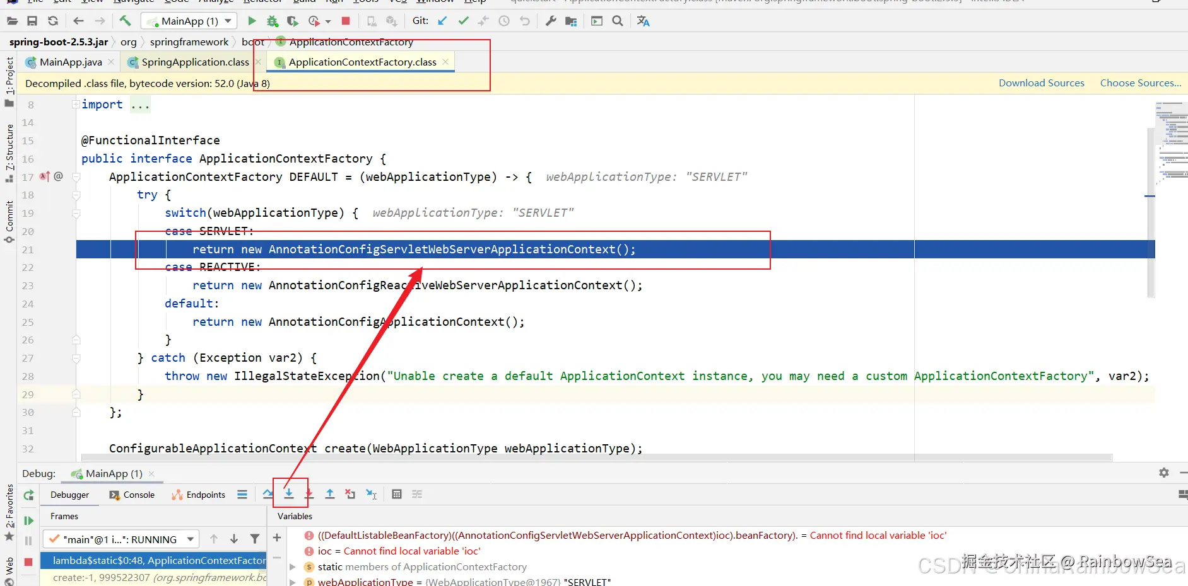Select the create:-1 stack frame row
This screenshot has width=1188, height=586.
pyautogui.click(x=154, y=577)
